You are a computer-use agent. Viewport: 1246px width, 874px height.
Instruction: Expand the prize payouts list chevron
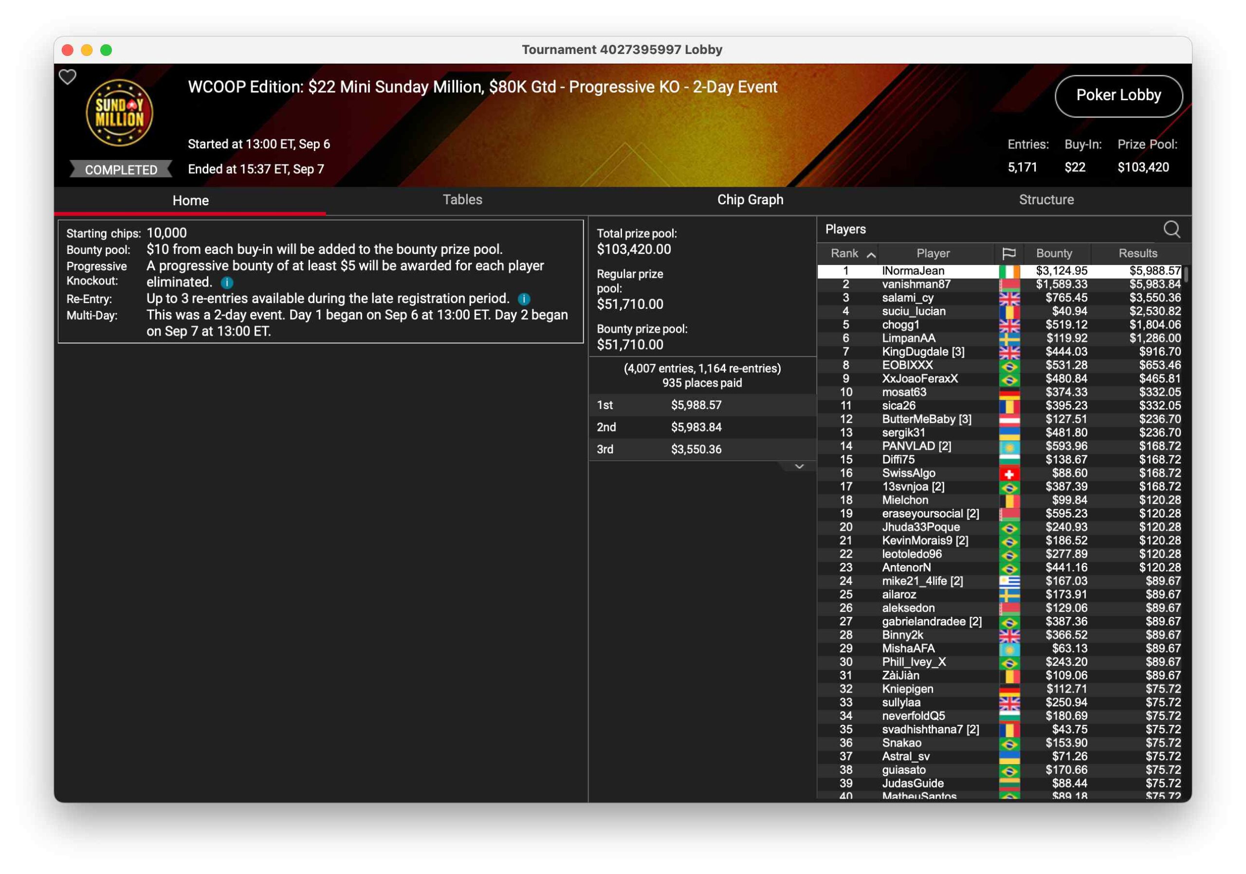[799, 466]
